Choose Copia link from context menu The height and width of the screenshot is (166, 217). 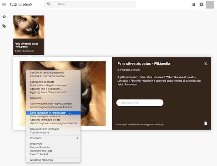click(36, 98)
